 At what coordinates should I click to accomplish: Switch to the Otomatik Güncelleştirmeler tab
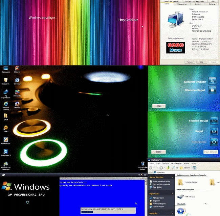click(195, 1)
